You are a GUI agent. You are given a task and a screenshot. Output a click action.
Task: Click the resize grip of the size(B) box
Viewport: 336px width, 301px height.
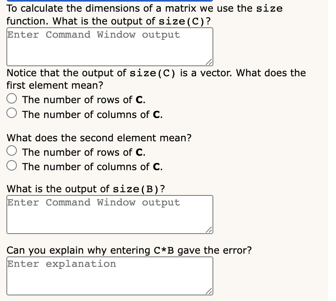click(209, 230)
